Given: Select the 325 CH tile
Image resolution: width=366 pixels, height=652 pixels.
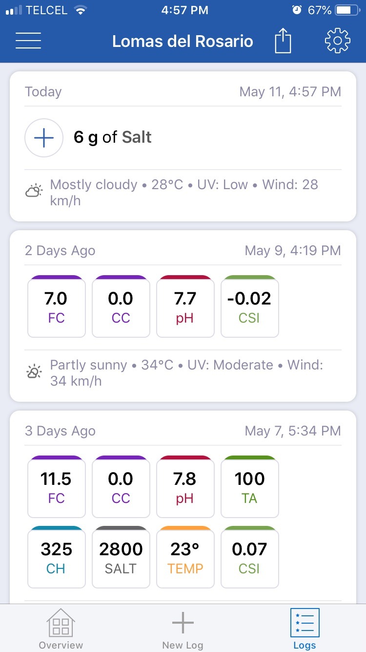Looking at the screenshot, I should point(57,557).
